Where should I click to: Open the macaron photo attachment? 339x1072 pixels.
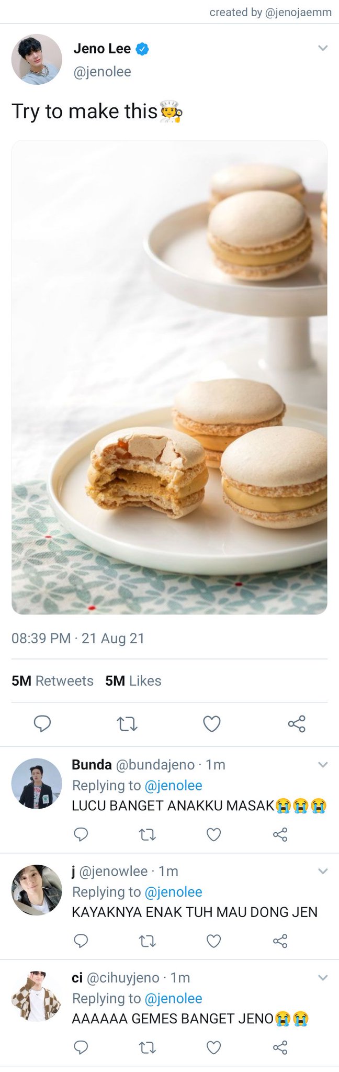pyautogui.click(x=169, y=377)
